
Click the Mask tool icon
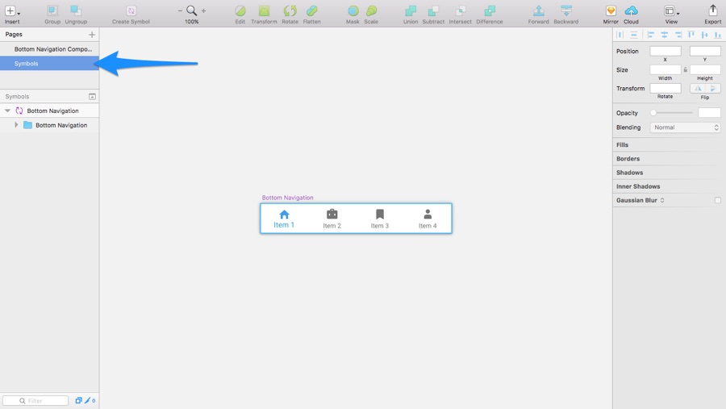tap(353, 10)
